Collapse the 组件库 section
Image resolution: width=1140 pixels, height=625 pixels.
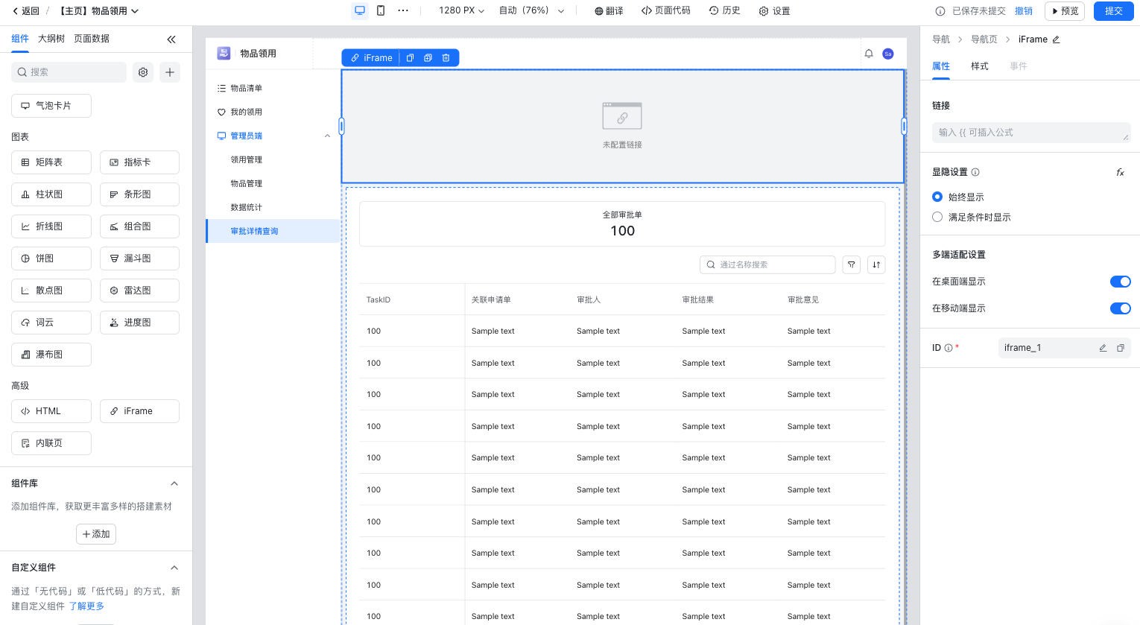[174, 483]
